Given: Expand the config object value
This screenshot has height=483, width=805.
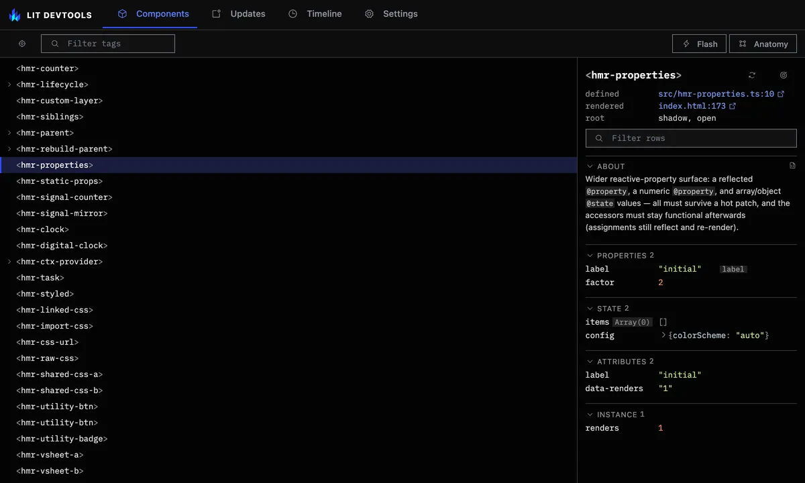Looking at the screenshot, I should pos(663,335).
